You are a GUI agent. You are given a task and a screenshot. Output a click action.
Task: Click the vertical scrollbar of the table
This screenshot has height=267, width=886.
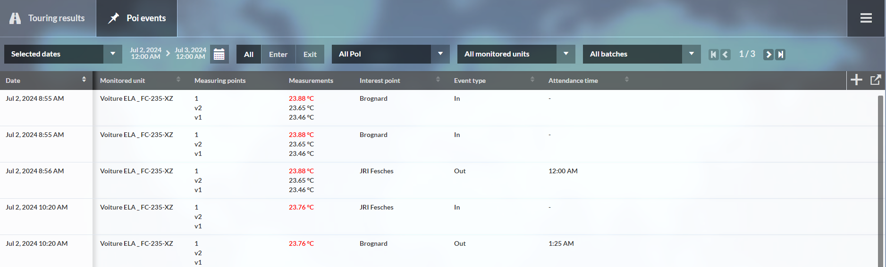pyautogui.click(x=880, y=179)
